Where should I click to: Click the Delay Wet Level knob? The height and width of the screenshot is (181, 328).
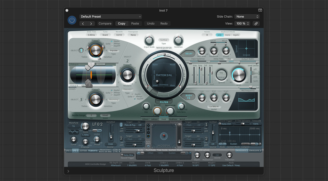tap(202, 51)
